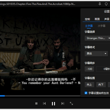Expand the 黑体 font dropdown arrow
This screenshot has height=110, width=110.
pyautogui.click(x=105, y=53)
